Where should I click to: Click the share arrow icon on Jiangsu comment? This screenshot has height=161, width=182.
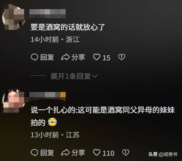pyautogui.click(x=65, y=153)
